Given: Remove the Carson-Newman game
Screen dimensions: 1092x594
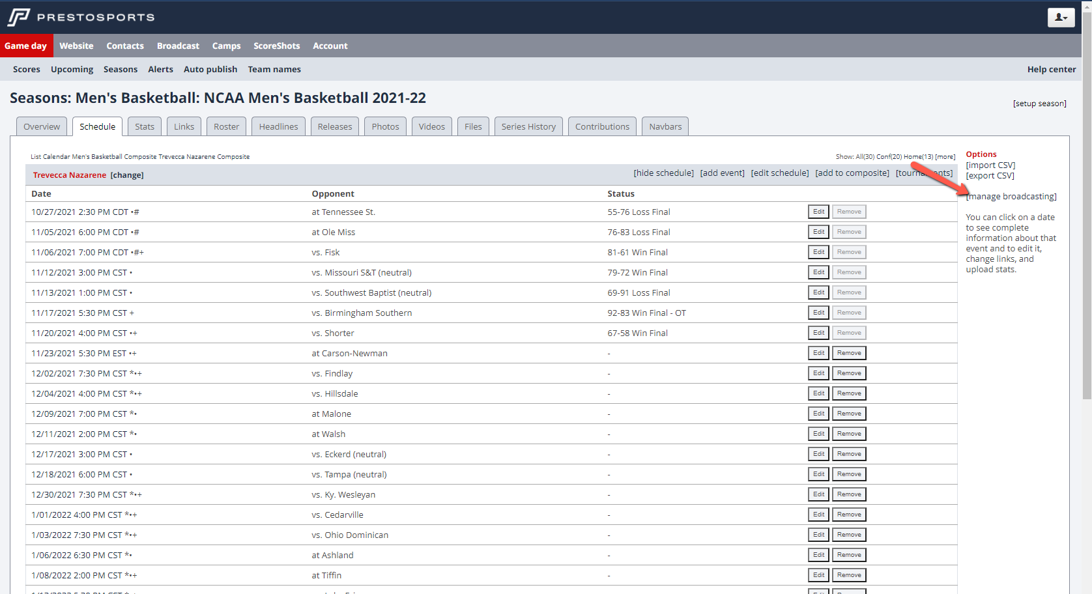Looking at the screenshot, I should tap(849, 353).
